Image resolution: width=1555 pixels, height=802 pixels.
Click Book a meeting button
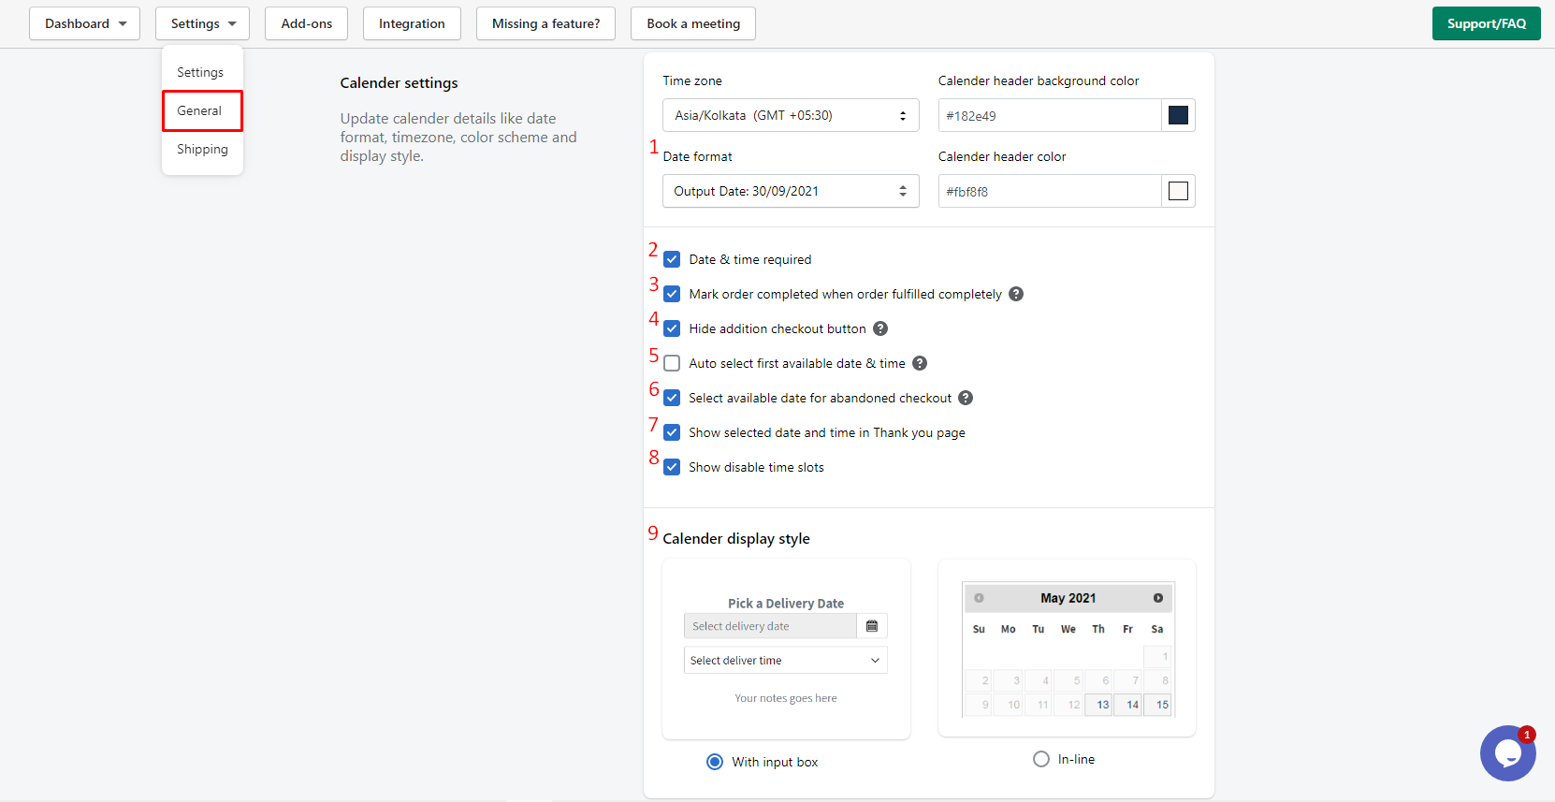click(x=693, y=23)
